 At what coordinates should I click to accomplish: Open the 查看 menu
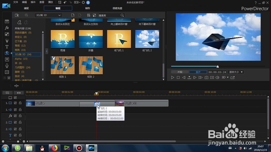(42, 2)
